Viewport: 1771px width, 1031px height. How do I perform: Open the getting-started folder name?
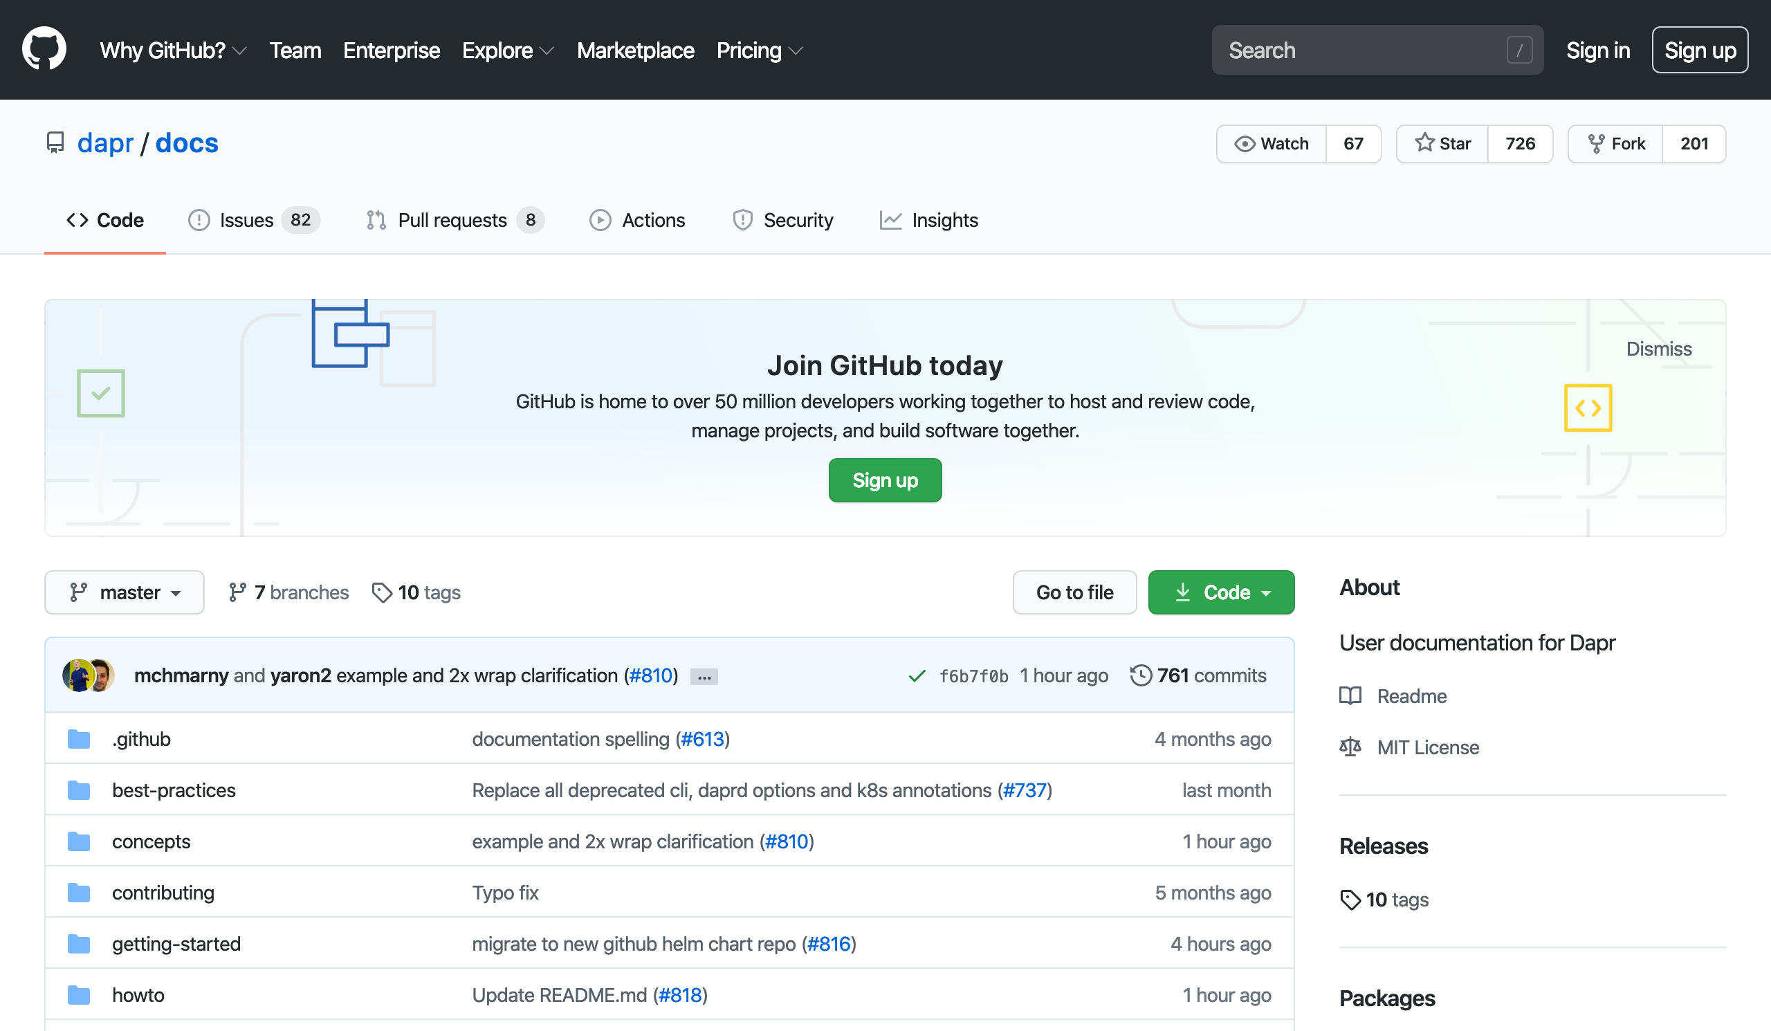(x=176, y=944)
